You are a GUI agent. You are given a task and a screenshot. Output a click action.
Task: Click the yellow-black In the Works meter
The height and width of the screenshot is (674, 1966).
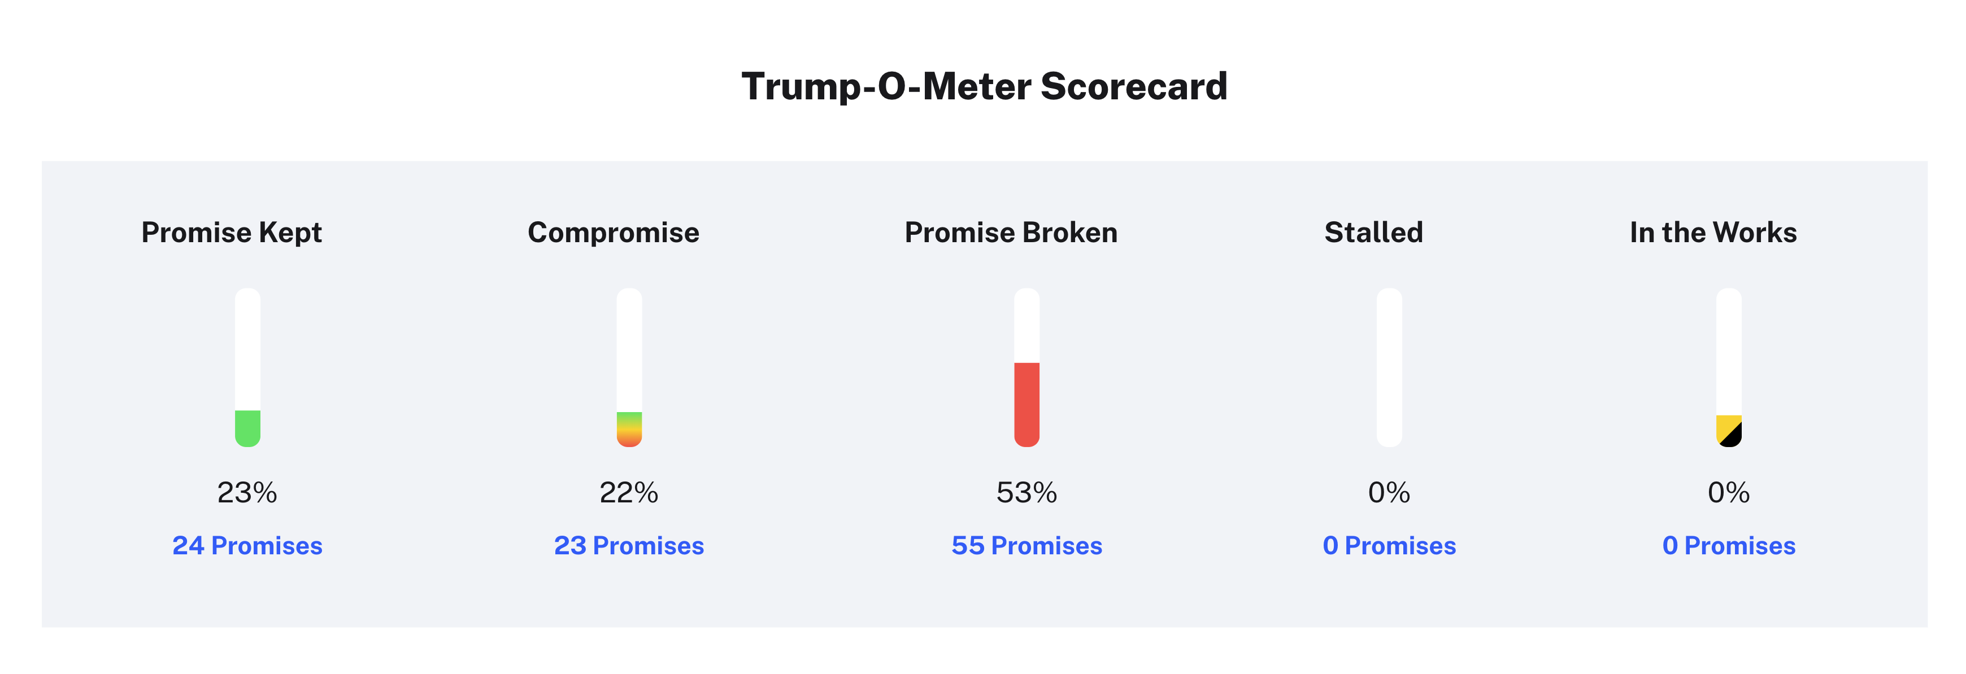point(1729,367)
